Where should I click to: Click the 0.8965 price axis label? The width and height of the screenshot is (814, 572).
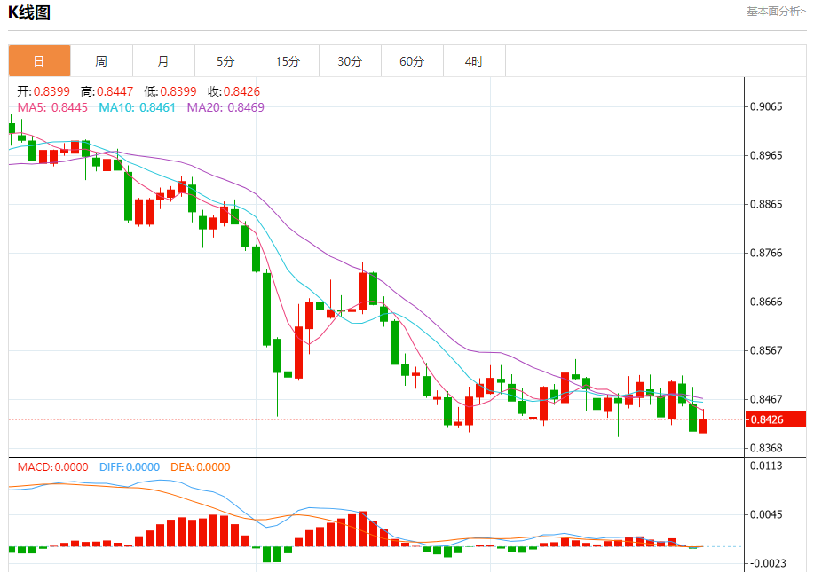[766, 155]
